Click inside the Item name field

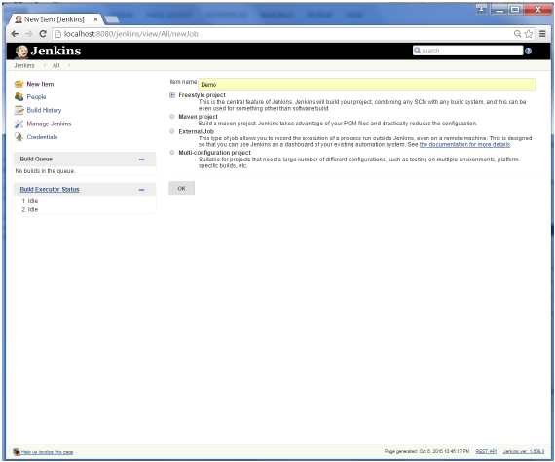tap(367, 85)
